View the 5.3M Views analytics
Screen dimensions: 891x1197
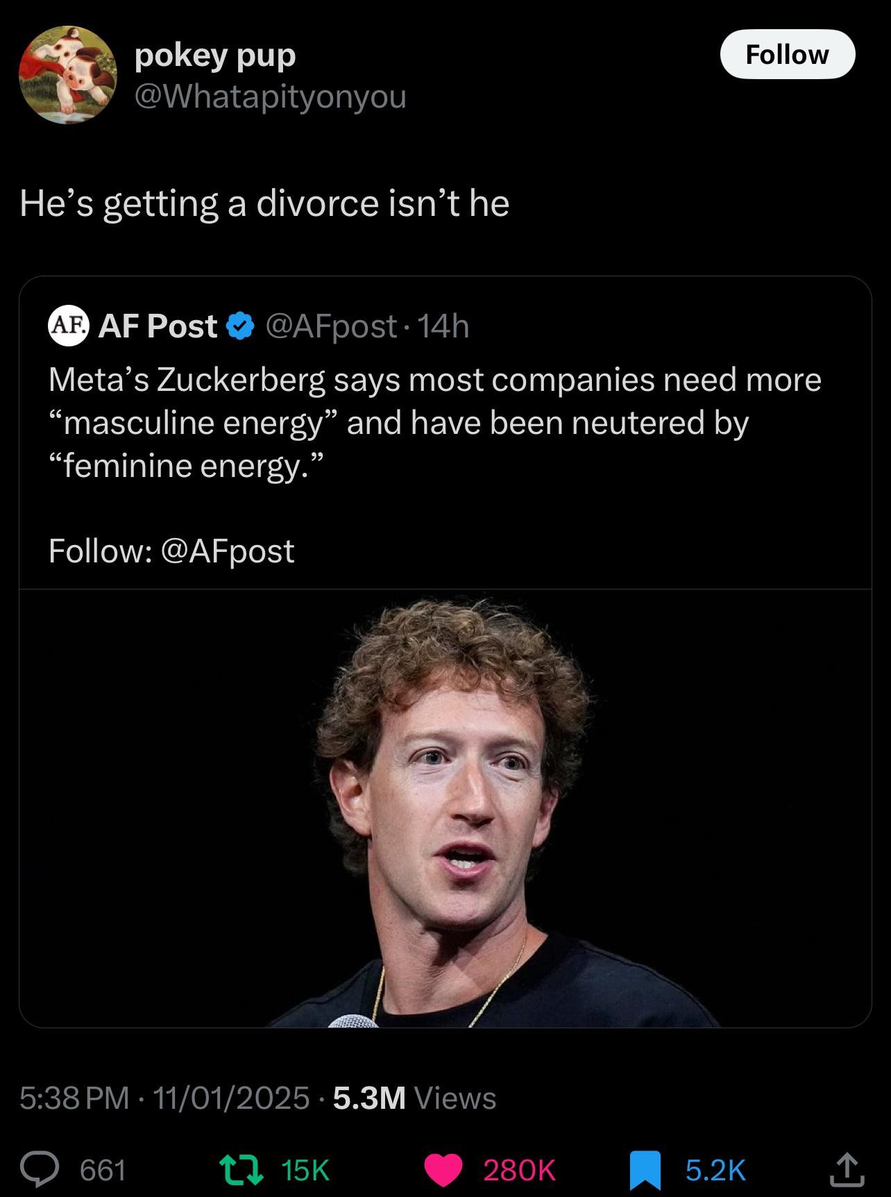pos(414,1098)
